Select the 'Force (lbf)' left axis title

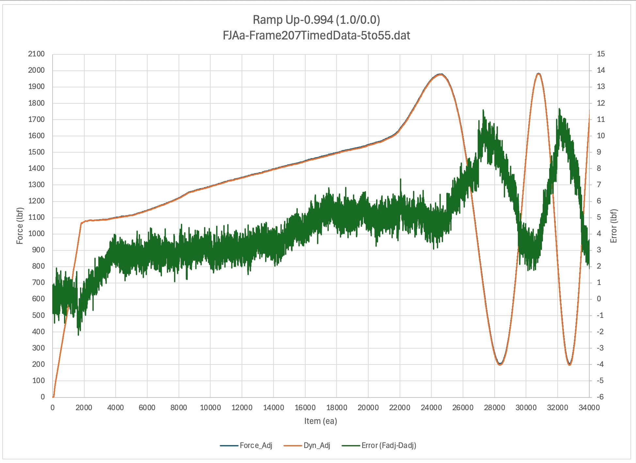20,226
